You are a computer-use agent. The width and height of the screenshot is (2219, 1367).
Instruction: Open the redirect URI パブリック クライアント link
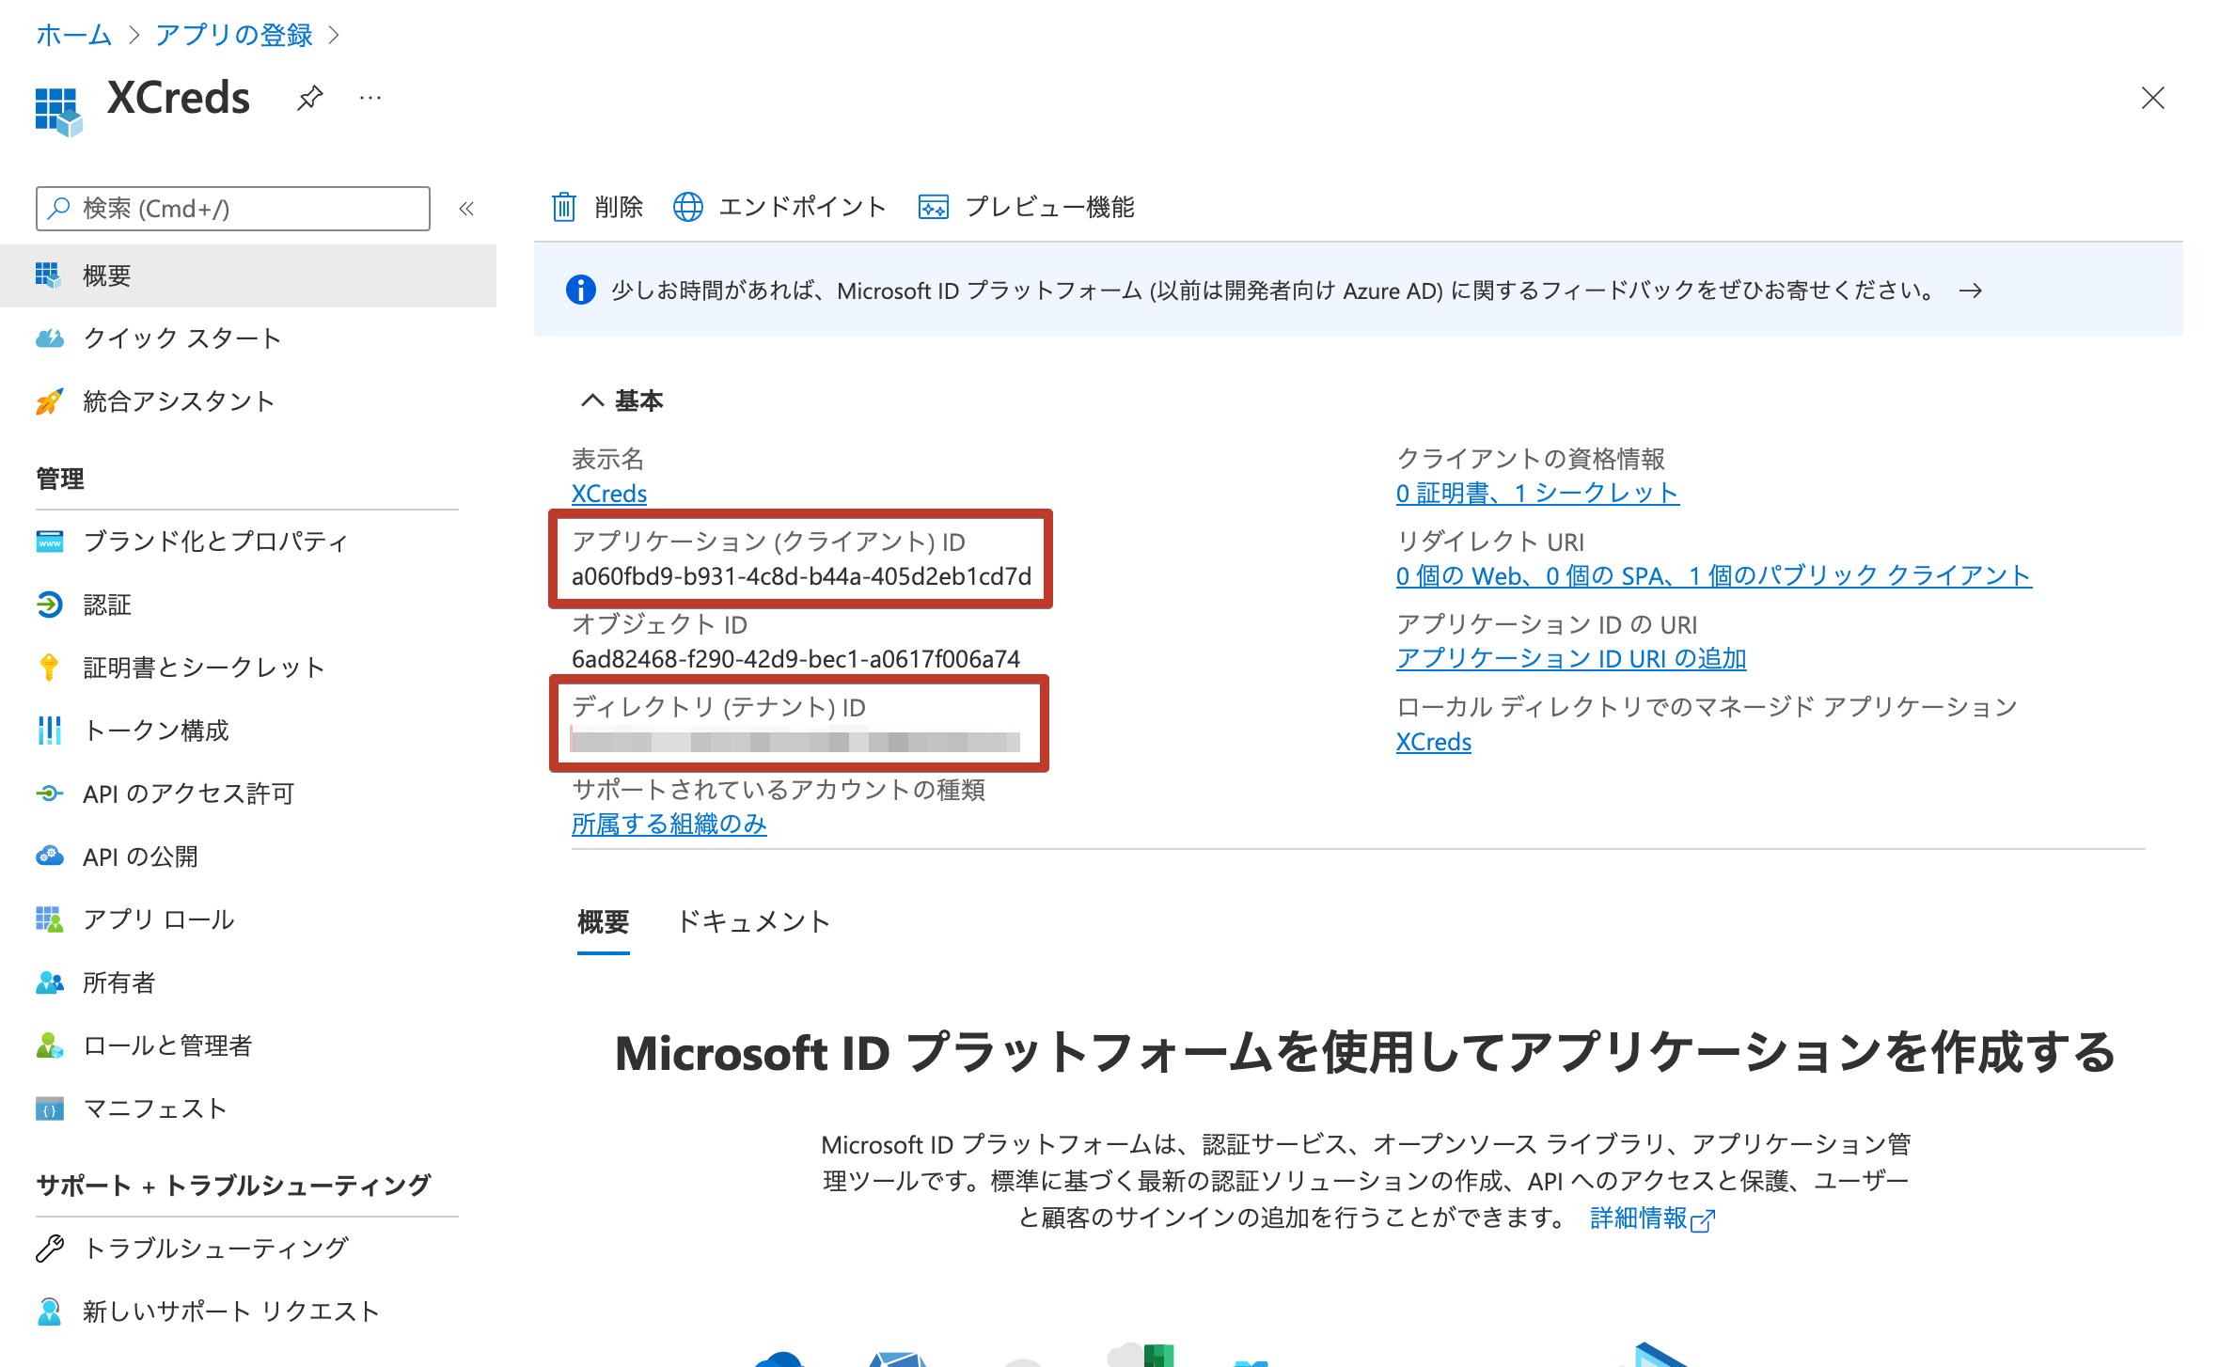(1713, 575)
